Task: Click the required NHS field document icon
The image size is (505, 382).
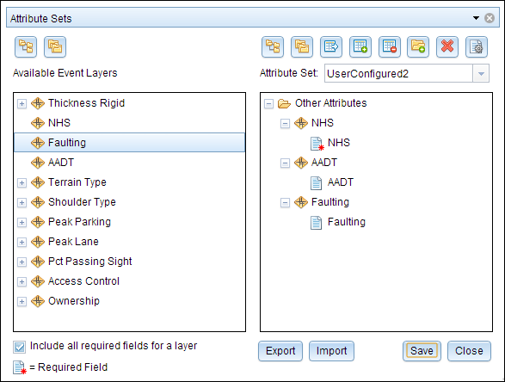Action: point(317,144)
